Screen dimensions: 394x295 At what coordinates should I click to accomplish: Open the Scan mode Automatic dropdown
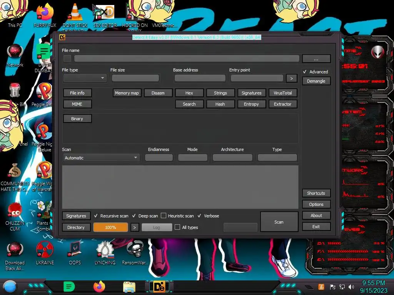101,158
